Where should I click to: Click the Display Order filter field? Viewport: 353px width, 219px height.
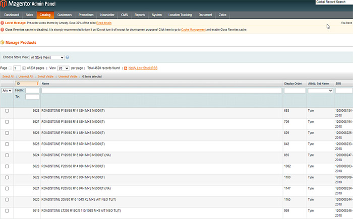[295, 91]
